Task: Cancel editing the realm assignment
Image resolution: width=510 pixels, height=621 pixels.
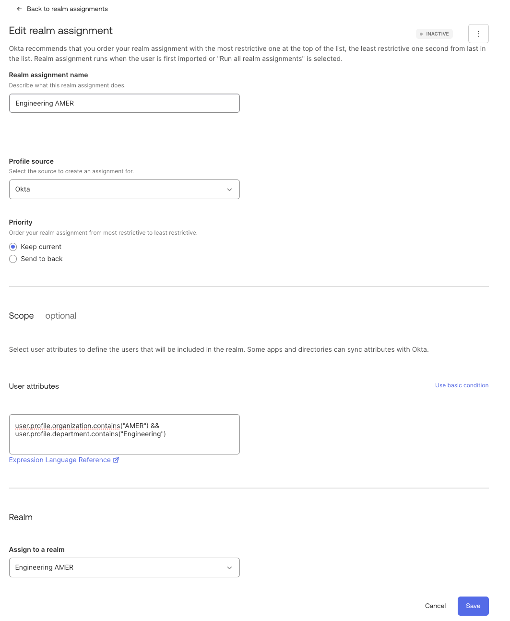Action: click(435, 606)
